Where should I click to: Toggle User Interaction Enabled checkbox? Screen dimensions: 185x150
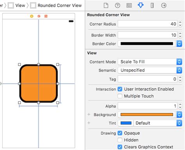[120, 89]
